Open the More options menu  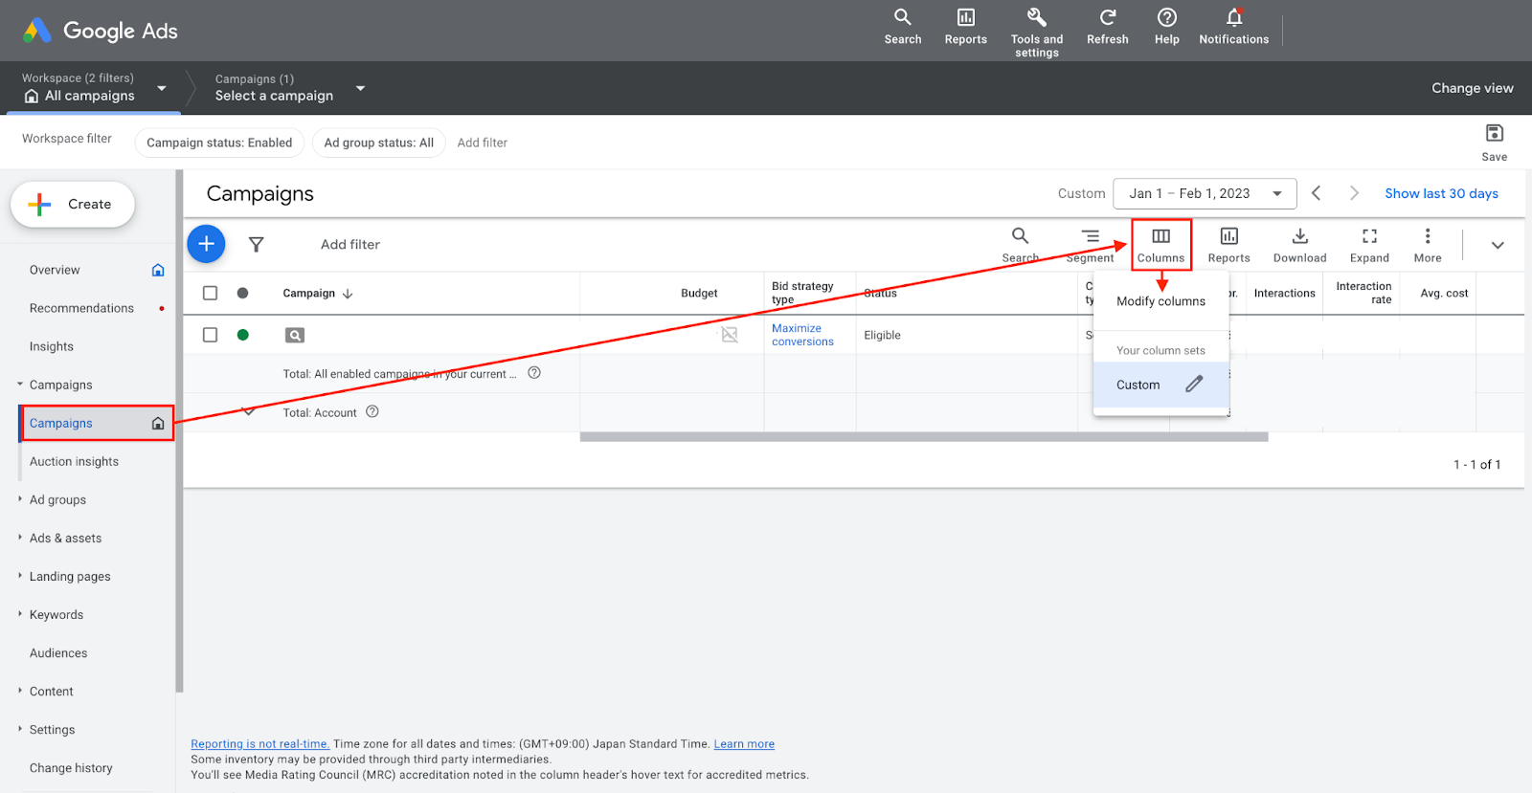point(1427,245)
